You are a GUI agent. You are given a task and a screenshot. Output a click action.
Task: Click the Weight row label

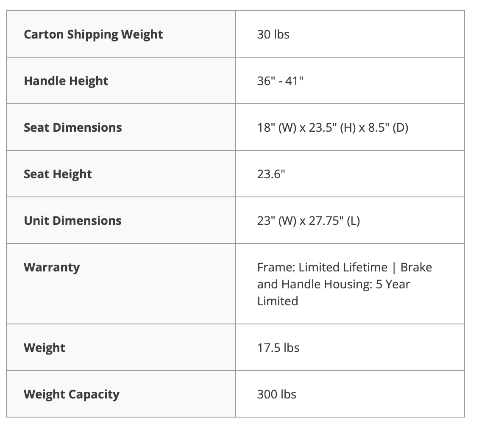point(45,348)
